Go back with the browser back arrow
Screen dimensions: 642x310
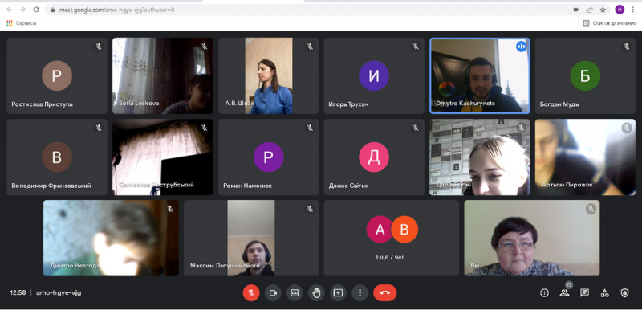coord(10,10)
